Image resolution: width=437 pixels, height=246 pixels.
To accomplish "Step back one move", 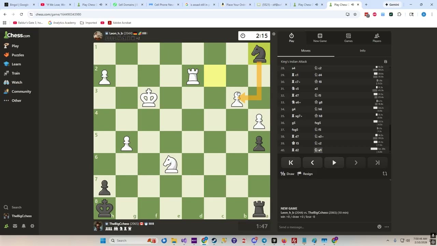I will point(312,163).
